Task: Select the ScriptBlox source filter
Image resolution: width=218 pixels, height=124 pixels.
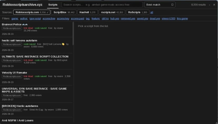Action: pos(64,12)
